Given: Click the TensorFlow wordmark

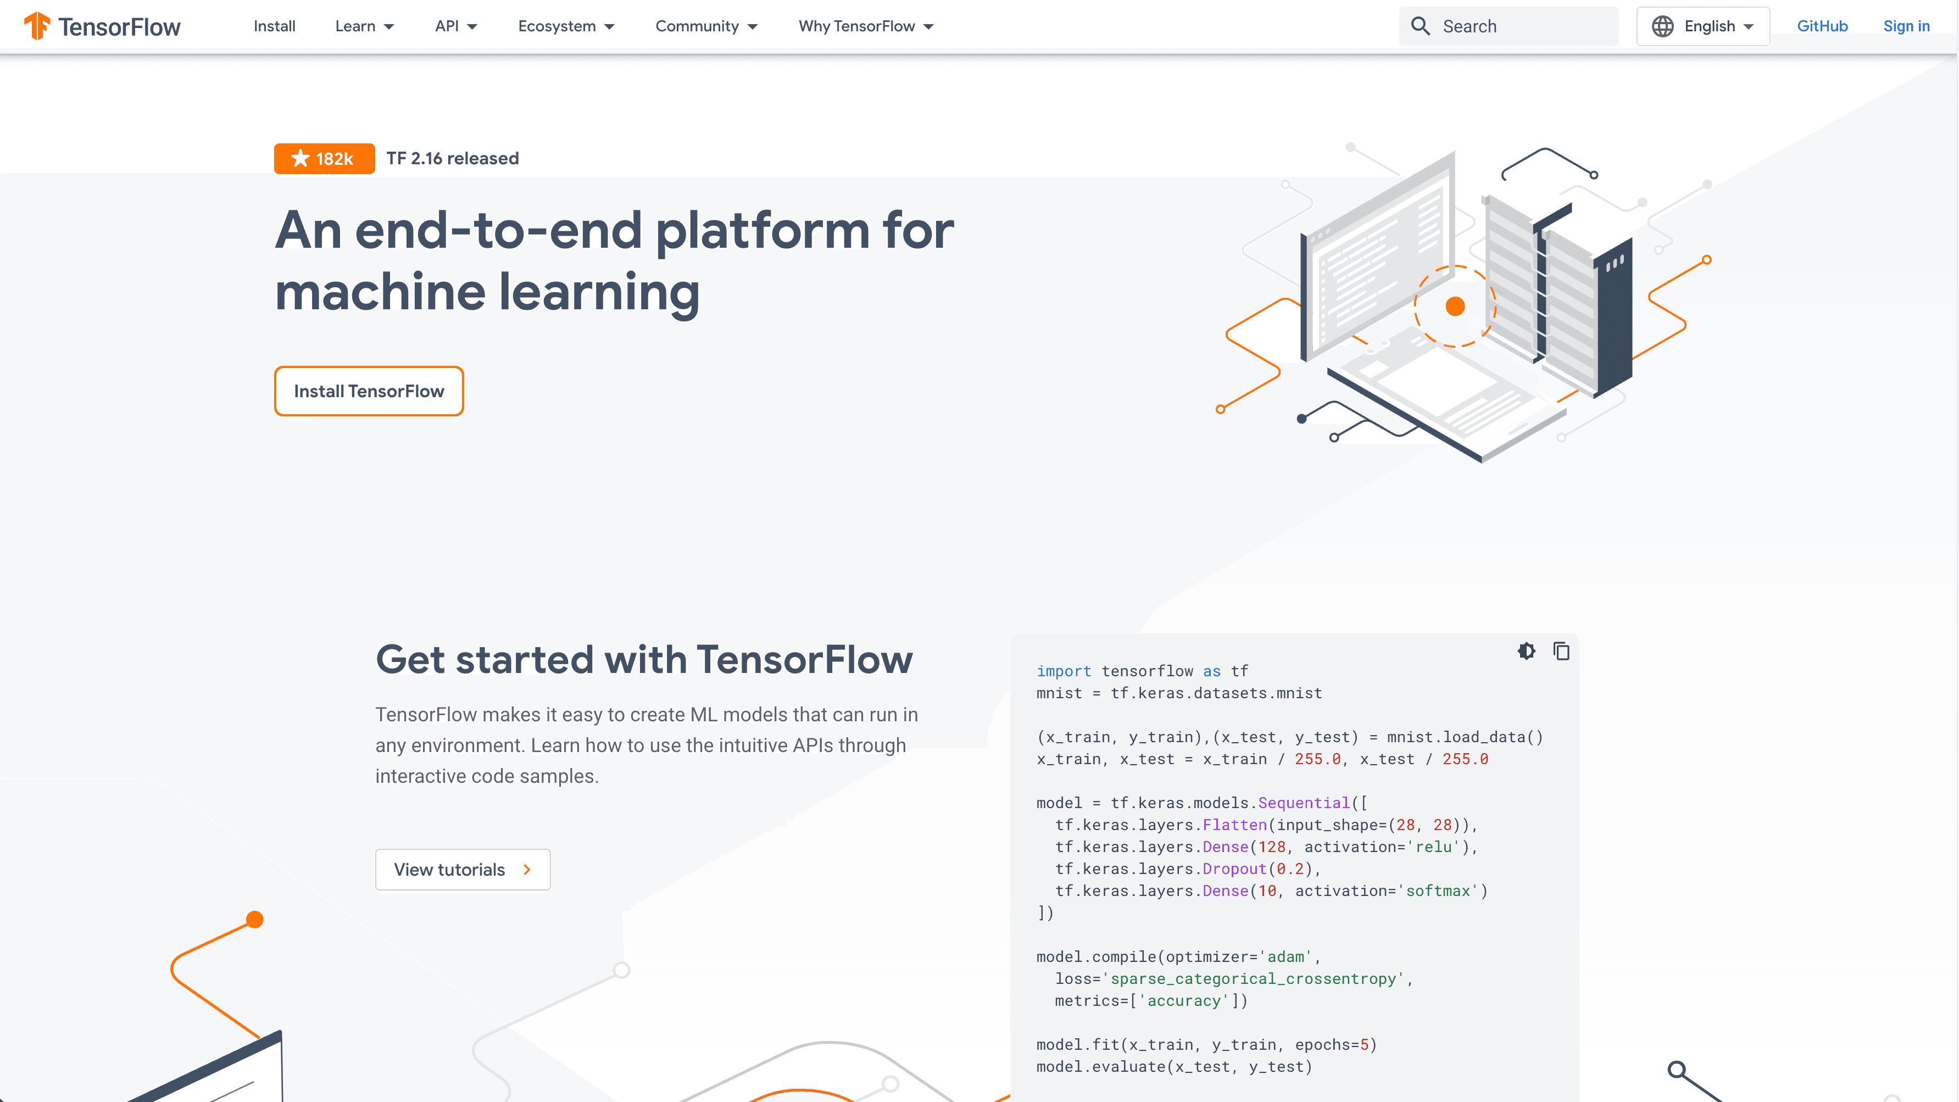Looking at the screenshot, I should tap(119, 26).
